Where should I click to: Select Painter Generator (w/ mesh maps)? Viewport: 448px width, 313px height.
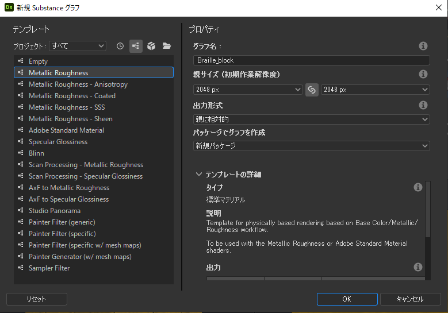(94, 257)
